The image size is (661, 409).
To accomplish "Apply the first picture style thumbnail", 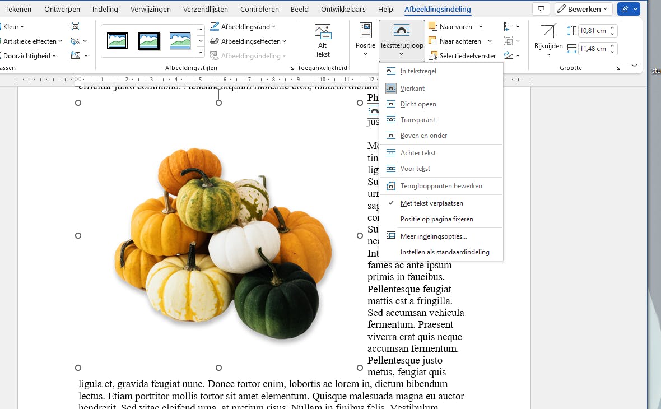I will click(x=117, y=41).
